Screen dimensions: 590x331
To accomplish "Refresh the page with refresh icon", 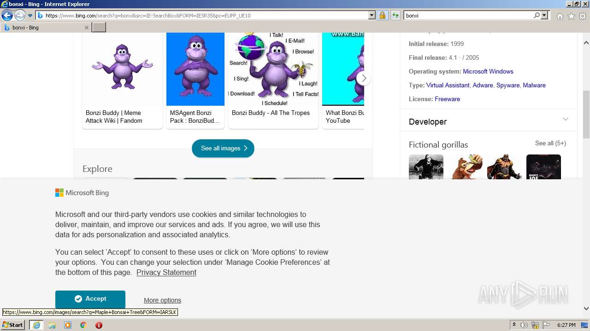I will (395, 15).
